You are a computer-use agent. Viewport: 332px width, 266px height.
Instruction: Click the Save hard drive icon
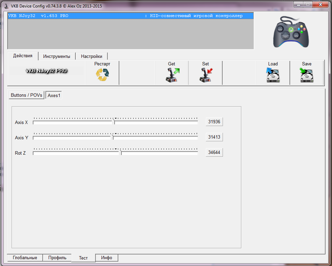(306, 75)
